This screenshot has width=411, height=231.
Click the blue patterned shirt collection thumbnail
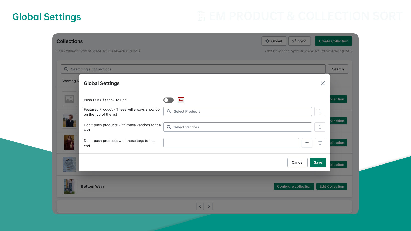coord(69,165)
